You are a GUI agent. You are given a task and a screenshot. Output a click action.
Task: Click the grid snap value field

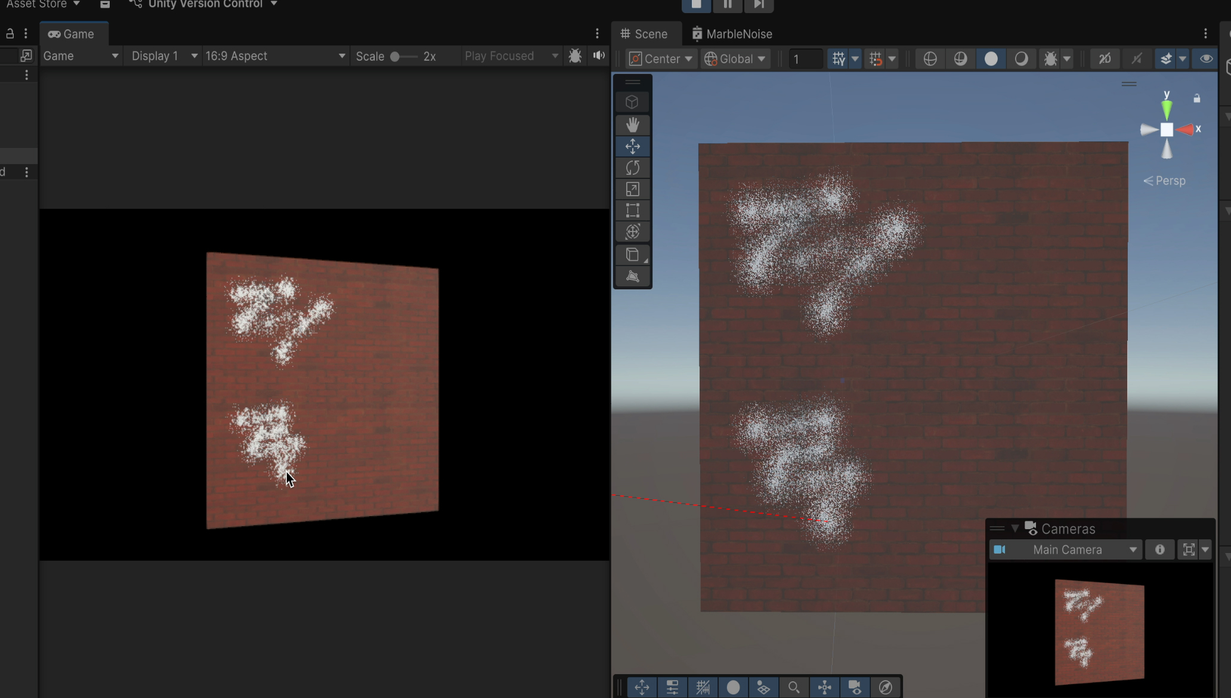click(x=805, y=58)
